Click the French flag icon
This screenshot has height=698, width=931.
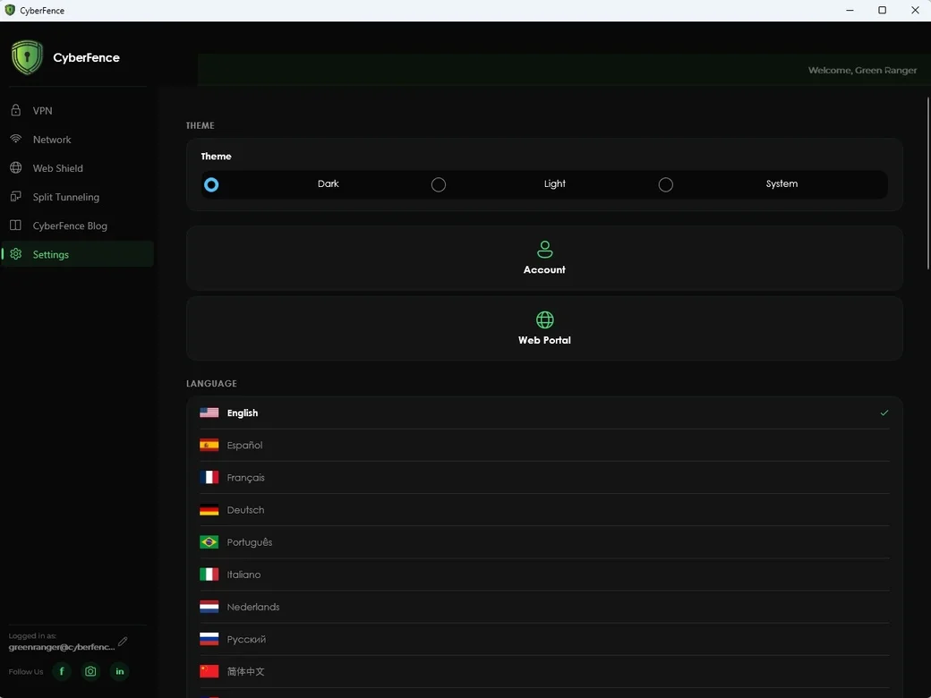(209, 477)
